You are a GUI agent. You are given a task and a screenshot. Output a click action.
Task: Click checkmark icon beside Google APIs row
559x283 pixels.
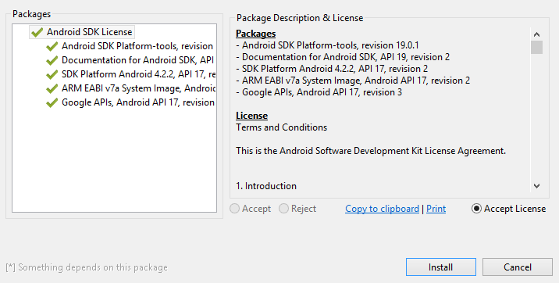(52, 102)
